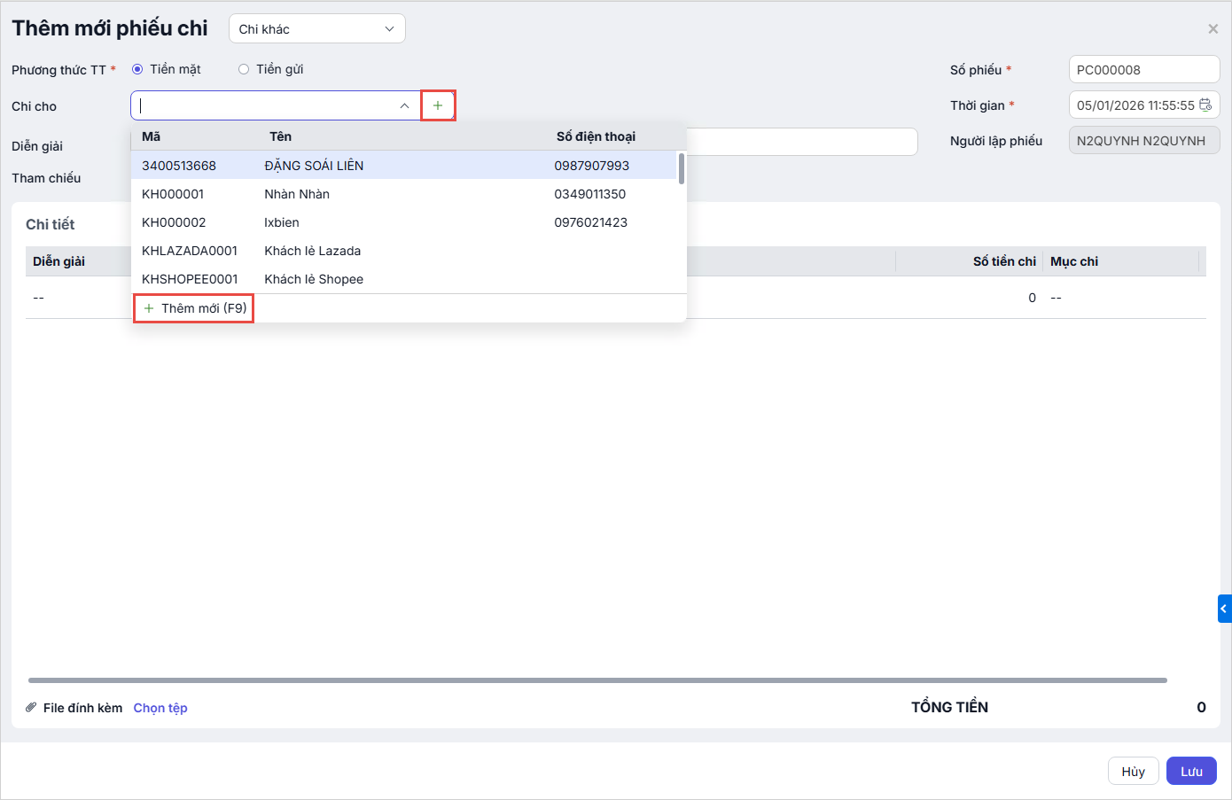Click the paperclip File đính kèm icon

pos(31,708)
